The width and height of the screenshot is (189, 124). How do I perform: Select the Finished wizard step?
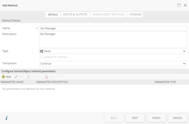coord(136,14)
